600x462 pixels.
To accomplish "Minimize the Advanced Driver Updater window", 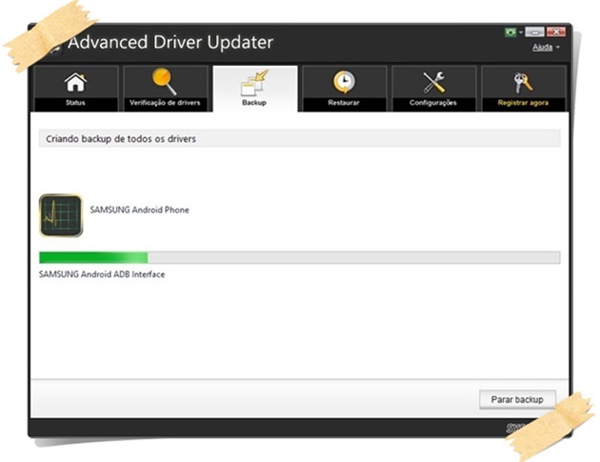I will tap(535, 32).
